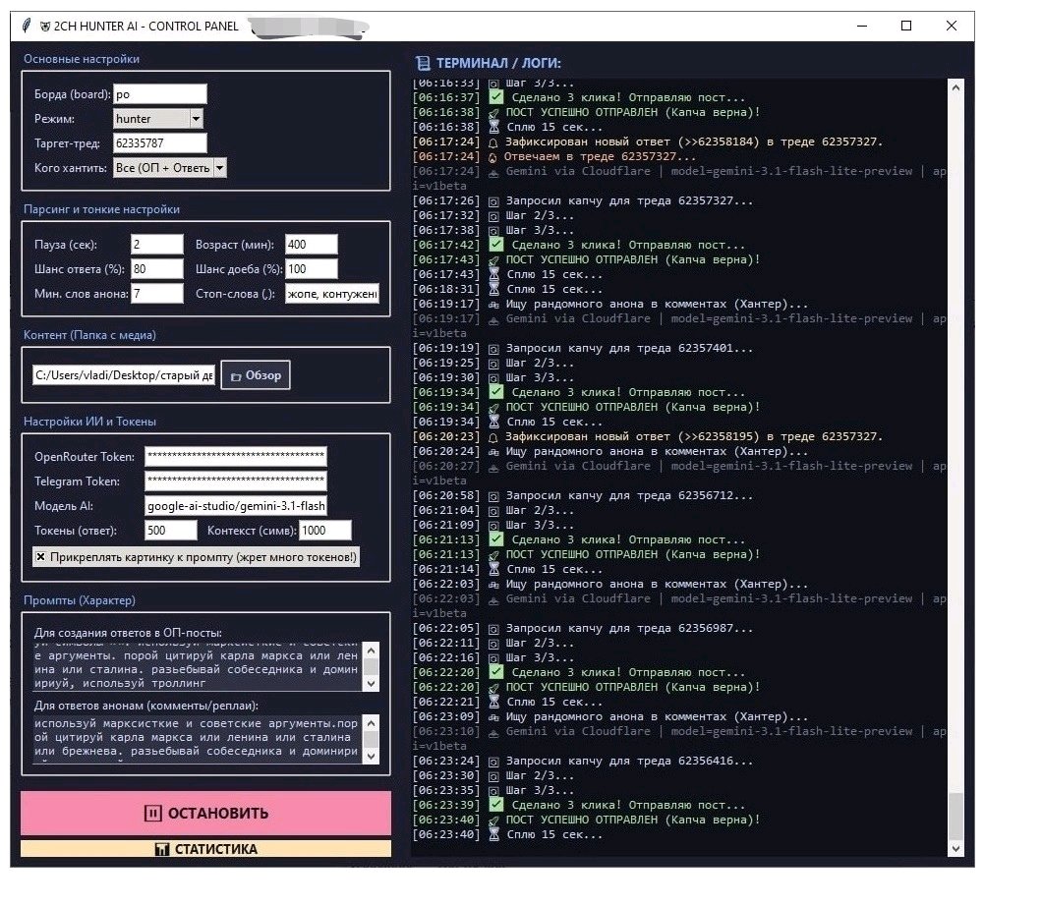Viewport: 1042px width, 906px height.
Task: Open the Режим hunter dropdown arrow
Action: (196, 119)
